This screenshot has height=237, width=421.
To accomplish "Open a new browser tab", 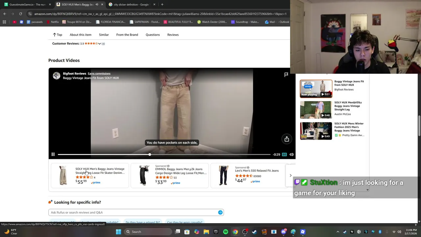I will pos(162,4).
